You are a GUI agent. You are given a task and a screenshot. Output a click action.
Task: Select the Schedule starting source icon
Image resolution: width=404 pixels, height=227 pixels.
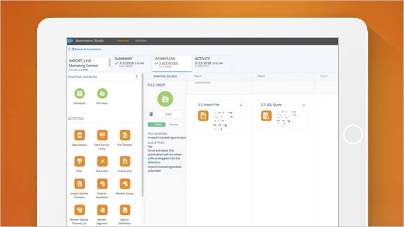pyautogui.click(x=79, y=94)
